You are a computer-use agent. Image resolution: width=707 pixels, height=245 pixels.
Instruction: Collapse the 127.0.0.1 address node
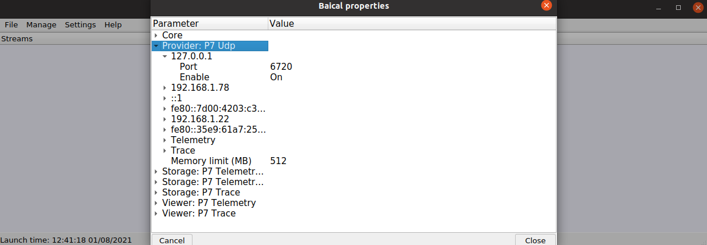click(x=164, y=56)
